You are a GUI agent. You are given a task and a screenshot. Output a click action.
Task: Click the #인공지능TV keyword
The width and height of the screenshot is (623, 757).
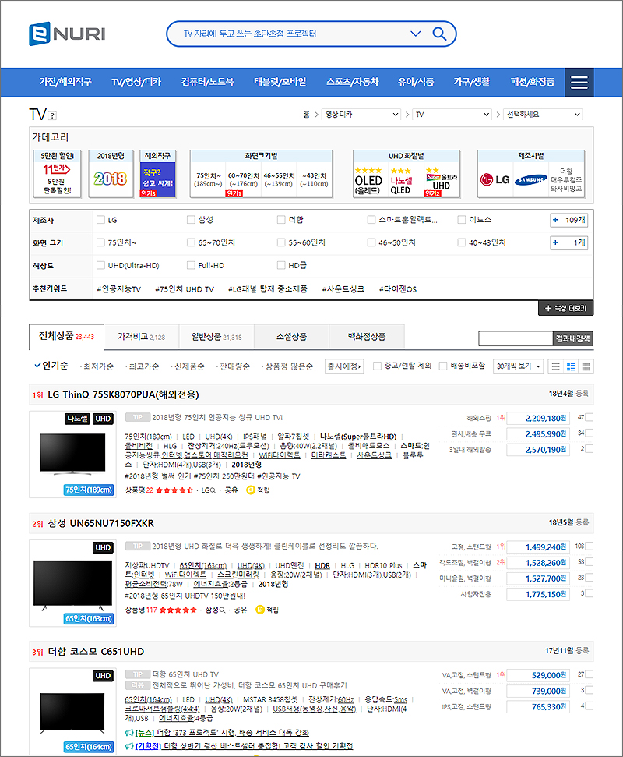(118, 289)
